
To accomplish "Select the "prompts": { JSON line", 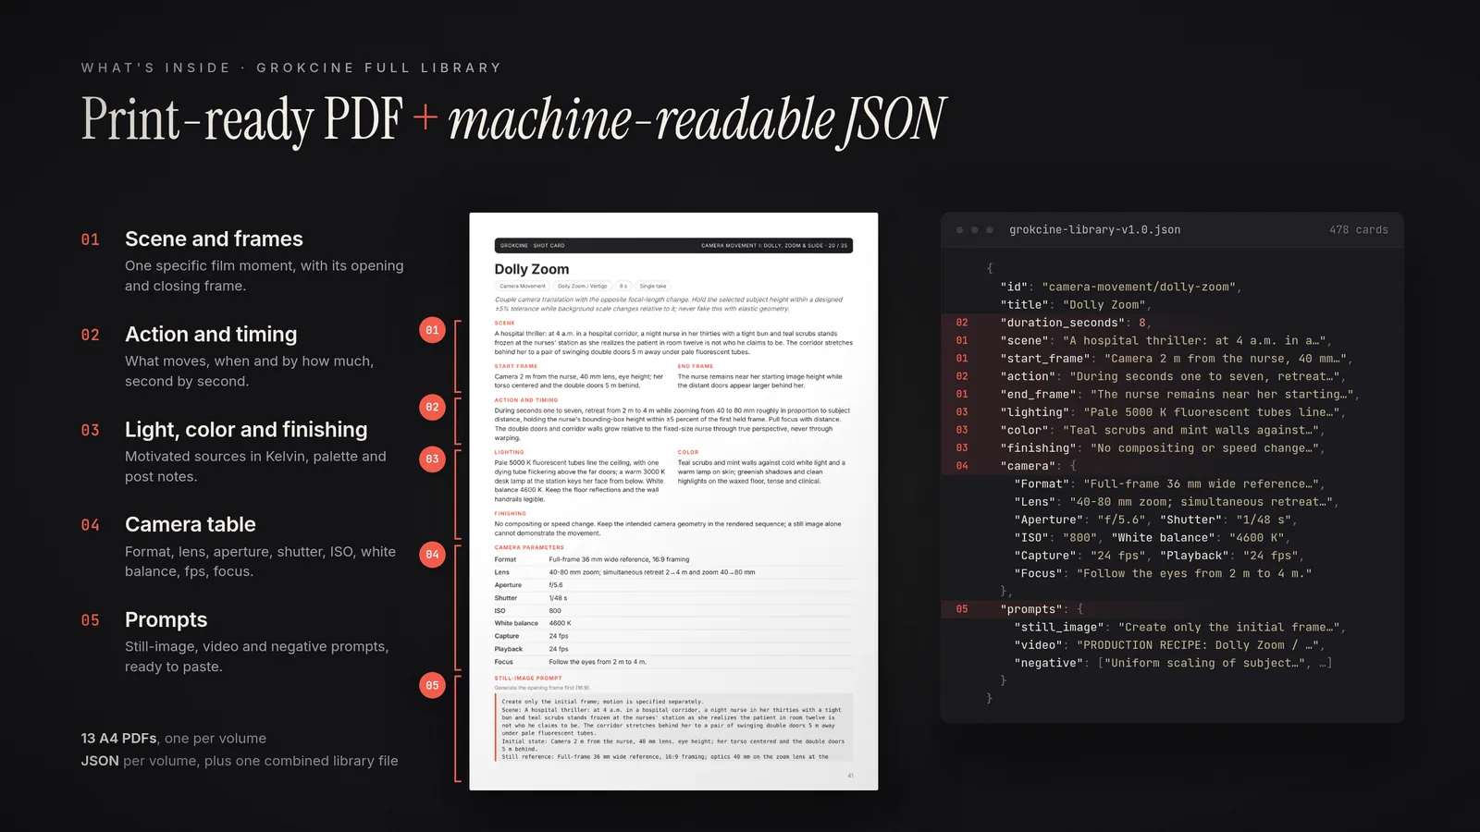I will [x=1042, y=609].
